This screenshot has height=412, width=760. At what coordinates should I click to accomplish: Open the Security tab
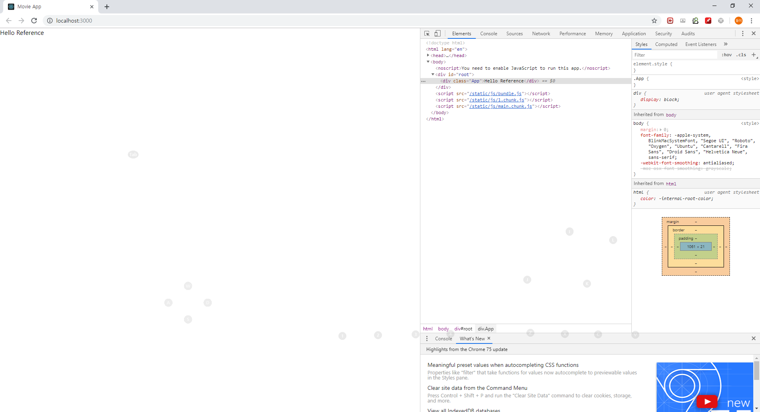point(663,34)
